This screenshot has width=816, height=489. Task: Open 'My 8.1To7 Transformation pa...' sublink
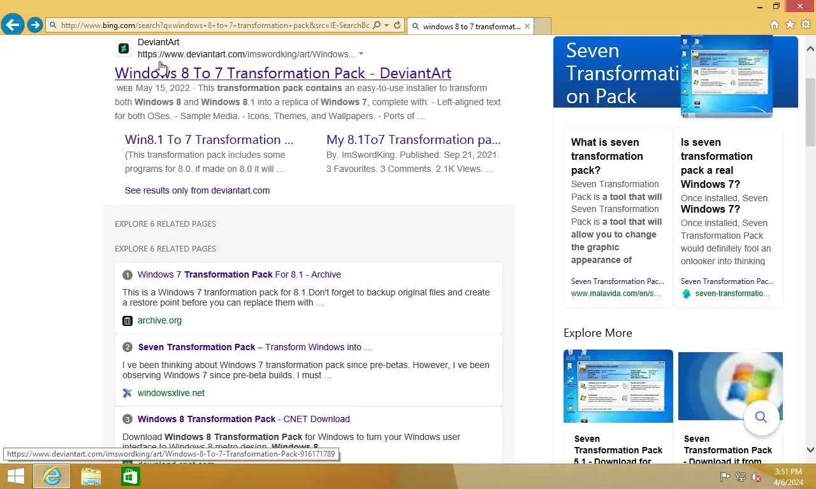[414, 139]
